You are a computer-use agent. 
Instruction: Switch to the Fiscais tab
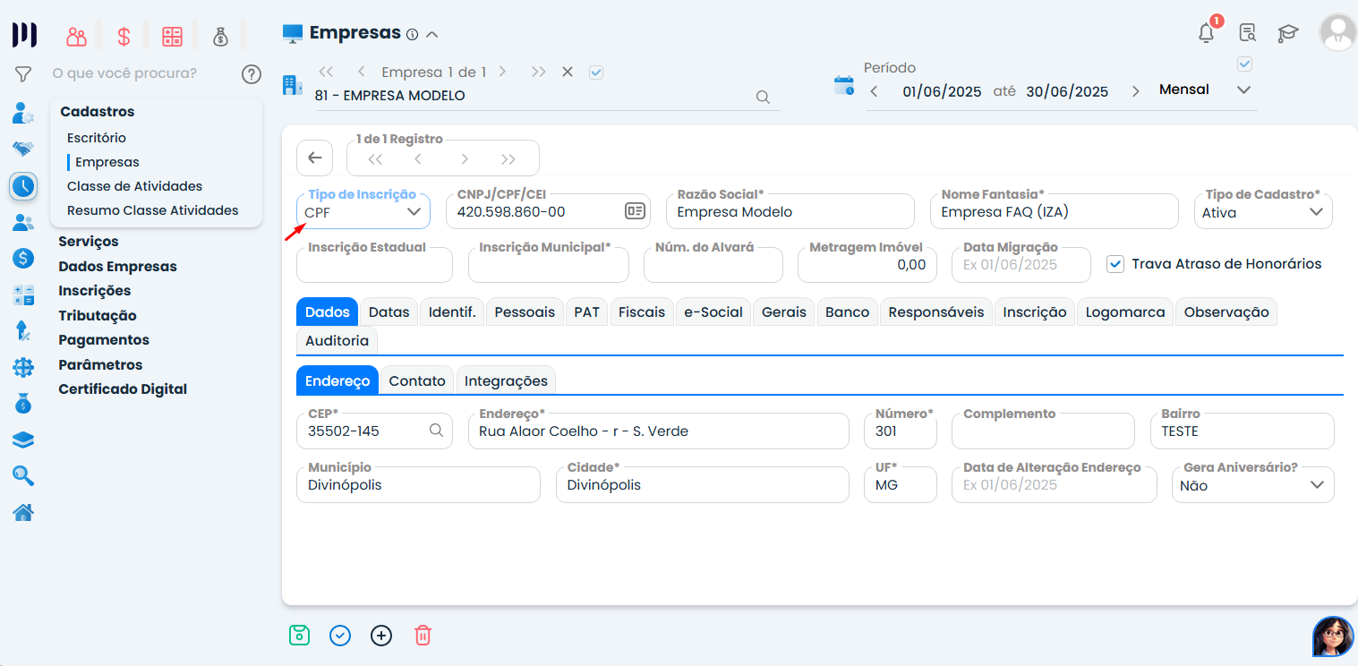coord(642,312)
